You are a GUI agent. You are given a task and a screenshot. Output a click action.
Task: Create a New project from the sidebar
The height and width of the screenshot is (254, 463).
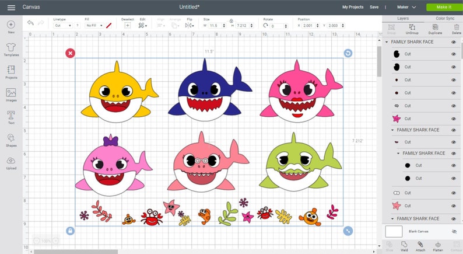click(11, 27)
